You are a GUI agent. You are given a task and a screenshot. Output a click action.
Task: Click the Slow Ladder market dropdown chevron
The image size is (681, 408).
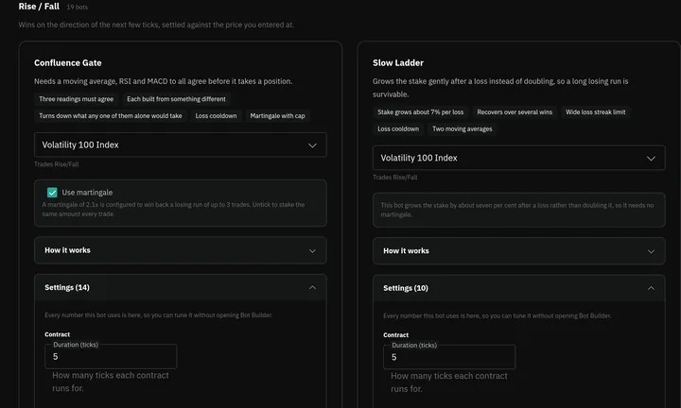[651, 159]
